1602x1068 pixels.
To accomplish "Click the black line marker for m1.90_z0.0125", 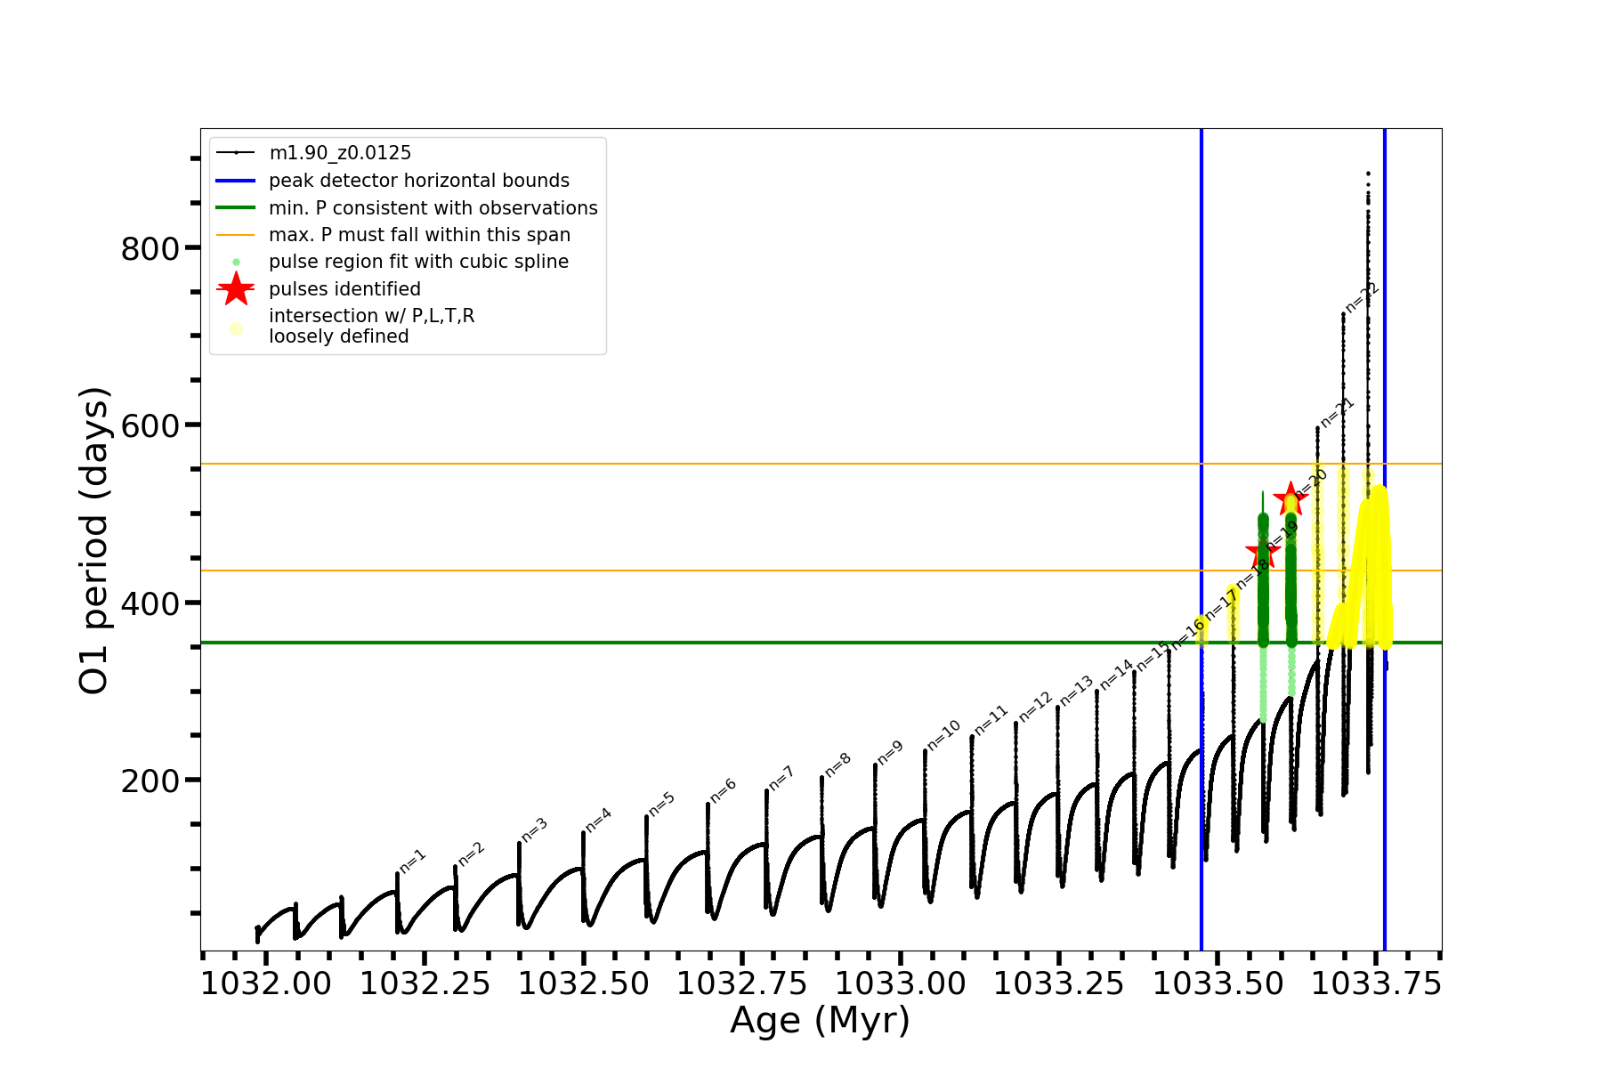I will pyautogui.click(x=236, y=153).
